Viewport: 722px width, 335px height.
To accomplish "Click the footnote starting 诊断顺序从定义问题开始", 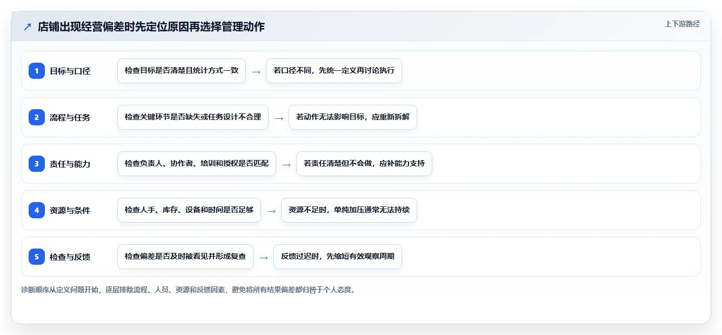I will coord(188,290).
